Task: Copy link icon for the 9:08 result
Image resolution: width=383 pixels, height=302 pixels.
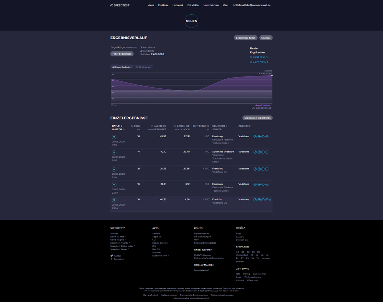Action: [255, 152]
